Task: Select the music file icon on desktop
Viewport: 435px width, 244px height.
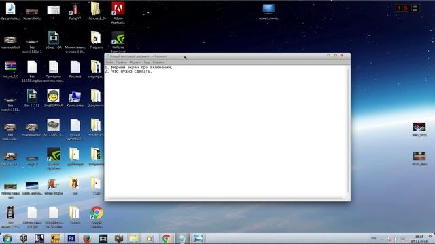Action: (x=11, y=12)
